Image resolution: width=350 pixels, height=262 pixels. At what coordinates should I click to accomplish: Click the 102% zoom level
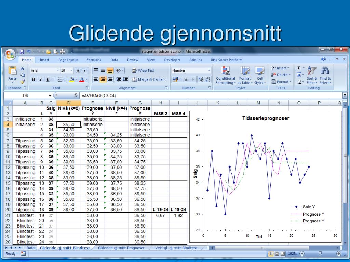[x=292, y=254]
